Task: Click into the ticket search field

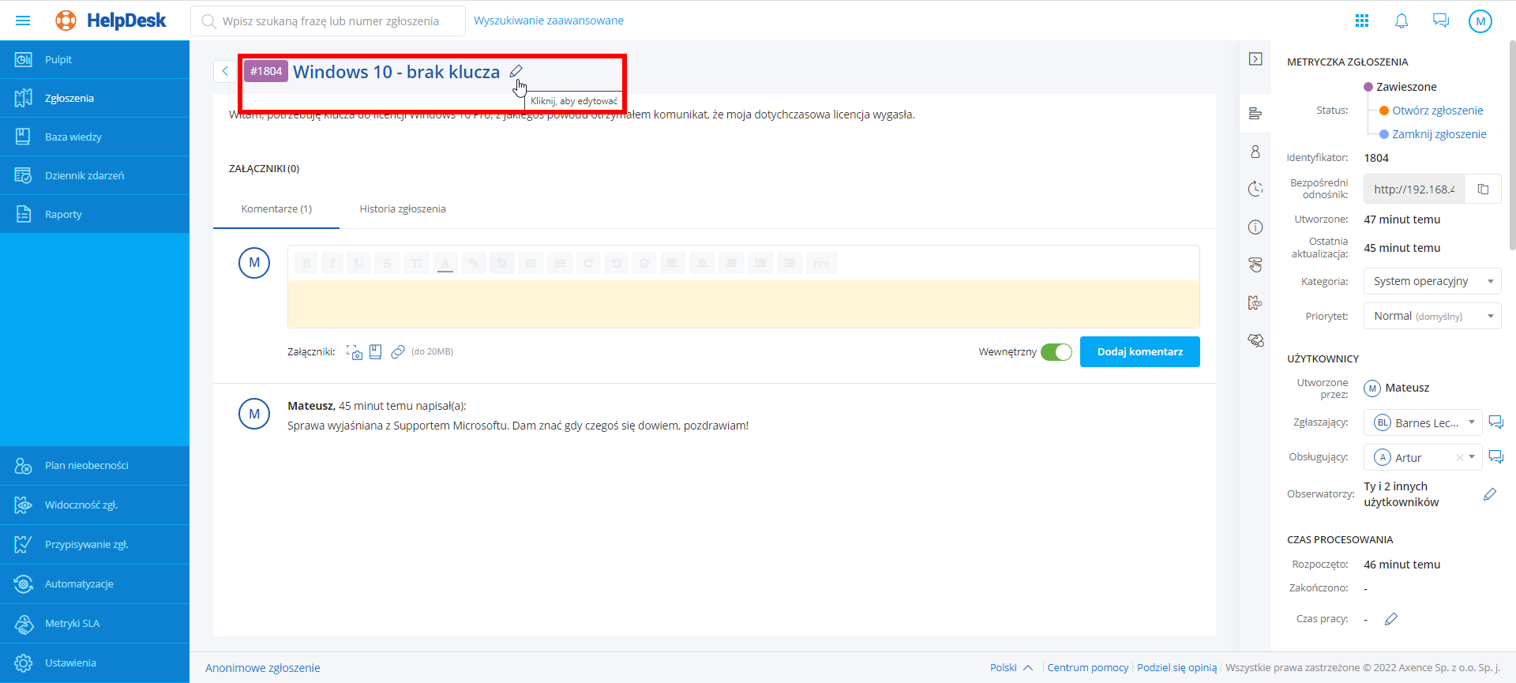Action: tap(332, 21)
